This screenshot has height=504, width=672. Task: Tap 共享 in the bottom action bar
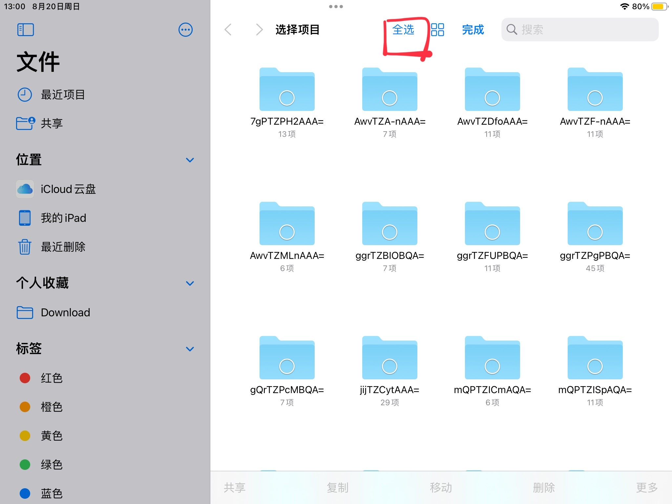235,488
